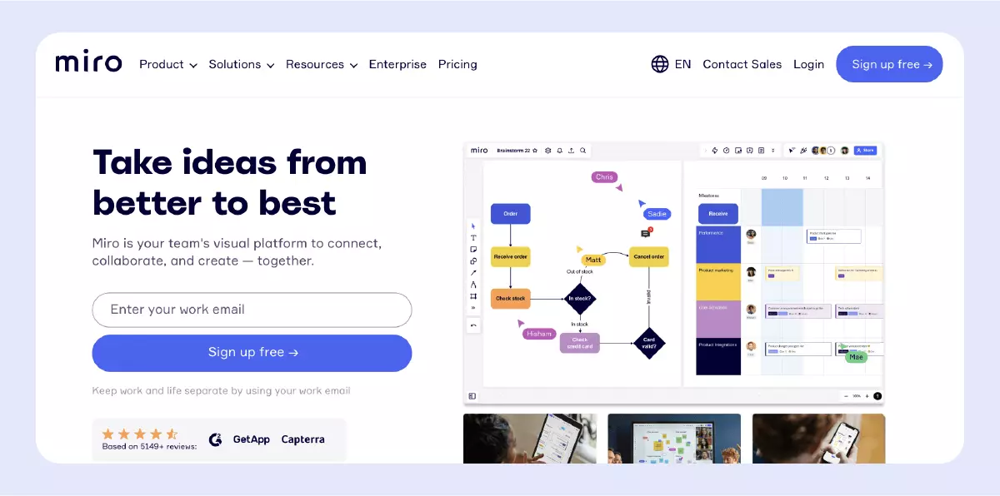1000x496 pixels.
Task: Click the globe language icon
Action: click(660, 64)
